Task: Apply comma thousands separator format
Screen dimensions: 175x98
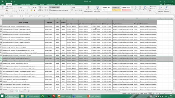Action: point(77,10)
